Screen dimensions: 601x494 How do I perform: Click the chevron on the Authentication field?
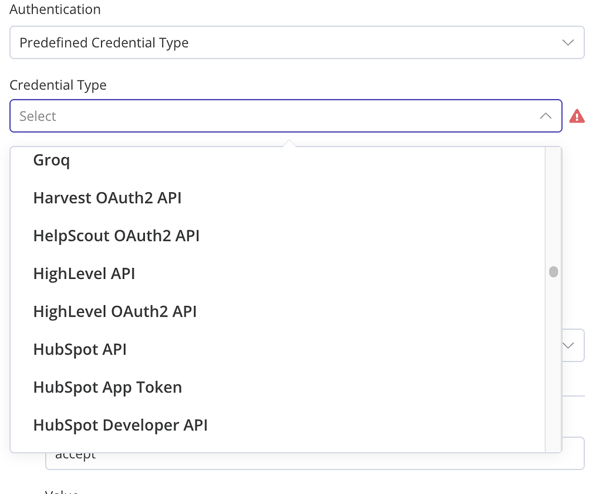click(568, 42)
